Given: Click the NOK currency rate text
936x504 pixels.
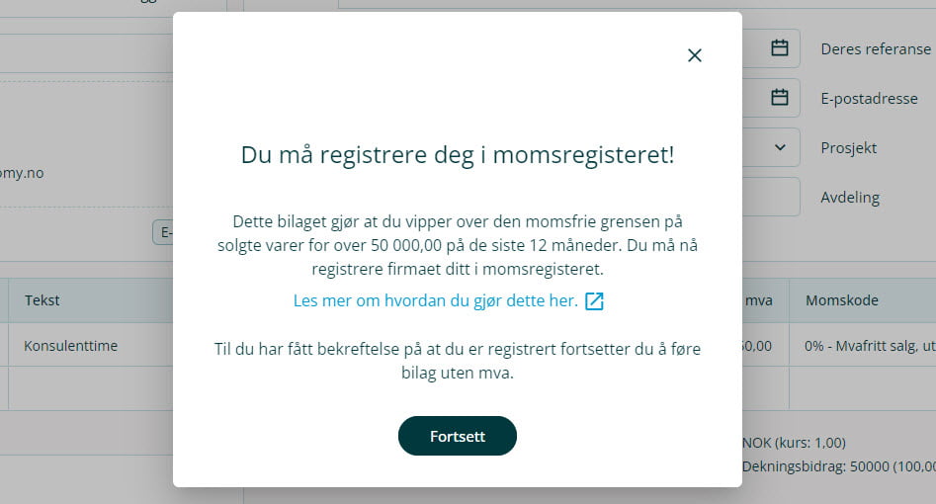Looking at the screenshot, I should [794, 443].
